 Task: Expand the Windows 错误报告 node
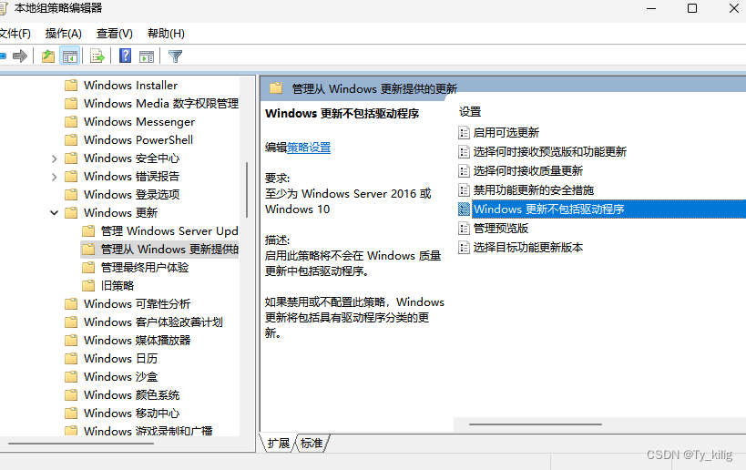pos(54,177)
